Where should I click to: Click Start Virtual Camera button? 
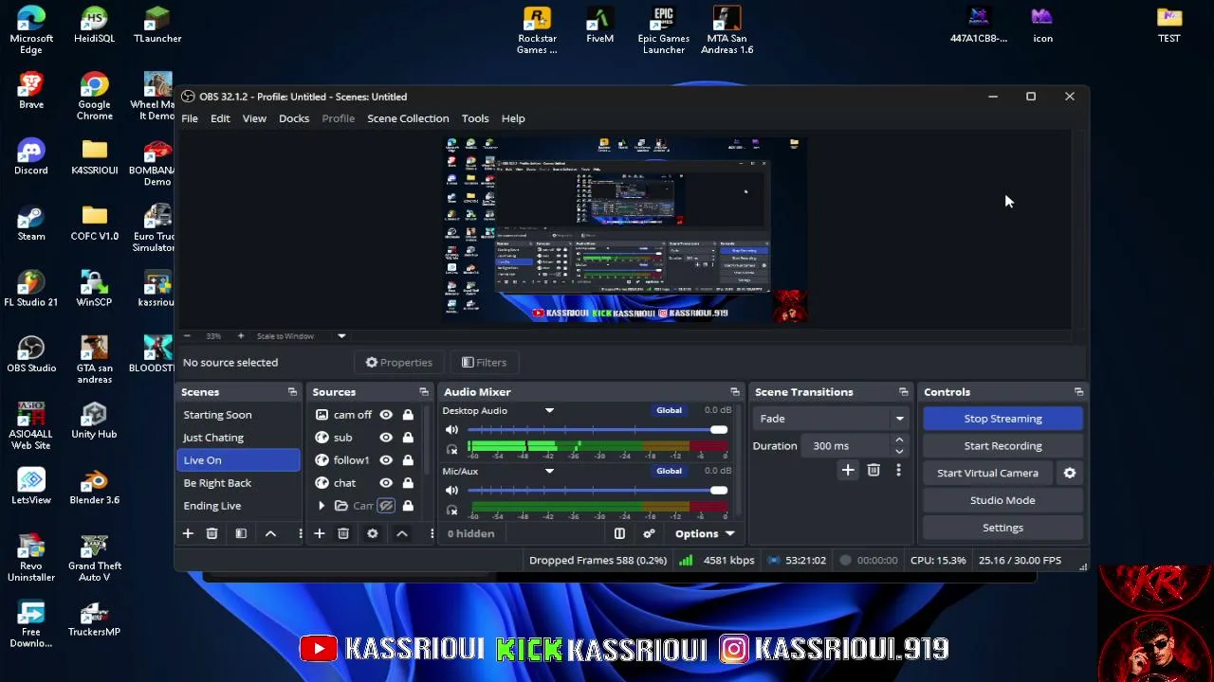click(x=987, y=473)
